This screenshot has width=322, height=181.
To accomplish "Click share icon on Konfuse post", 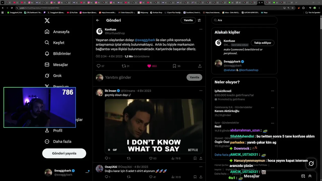I will [200, 66].
